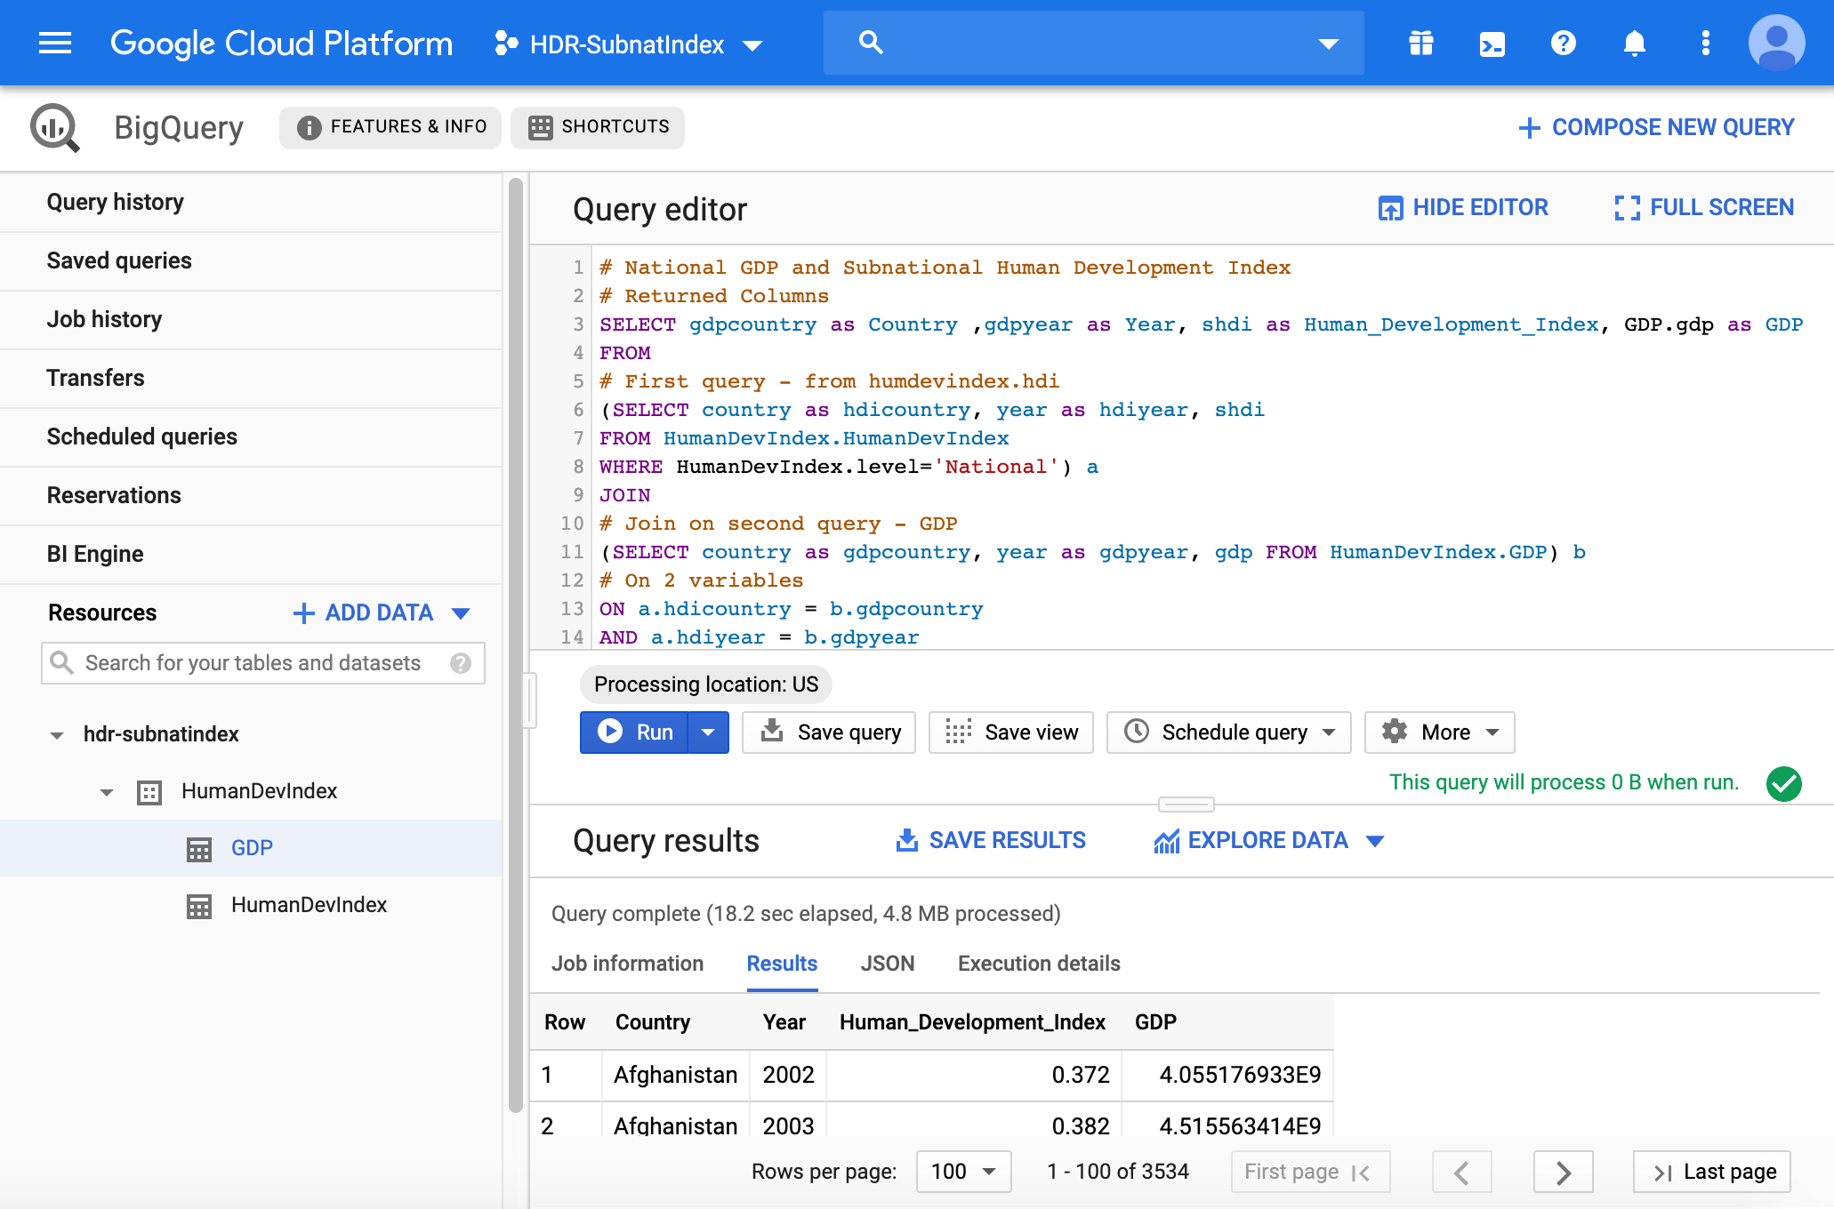
Task: Collapse the hdr-subnatindex project tree
Action: pos(57,735)
